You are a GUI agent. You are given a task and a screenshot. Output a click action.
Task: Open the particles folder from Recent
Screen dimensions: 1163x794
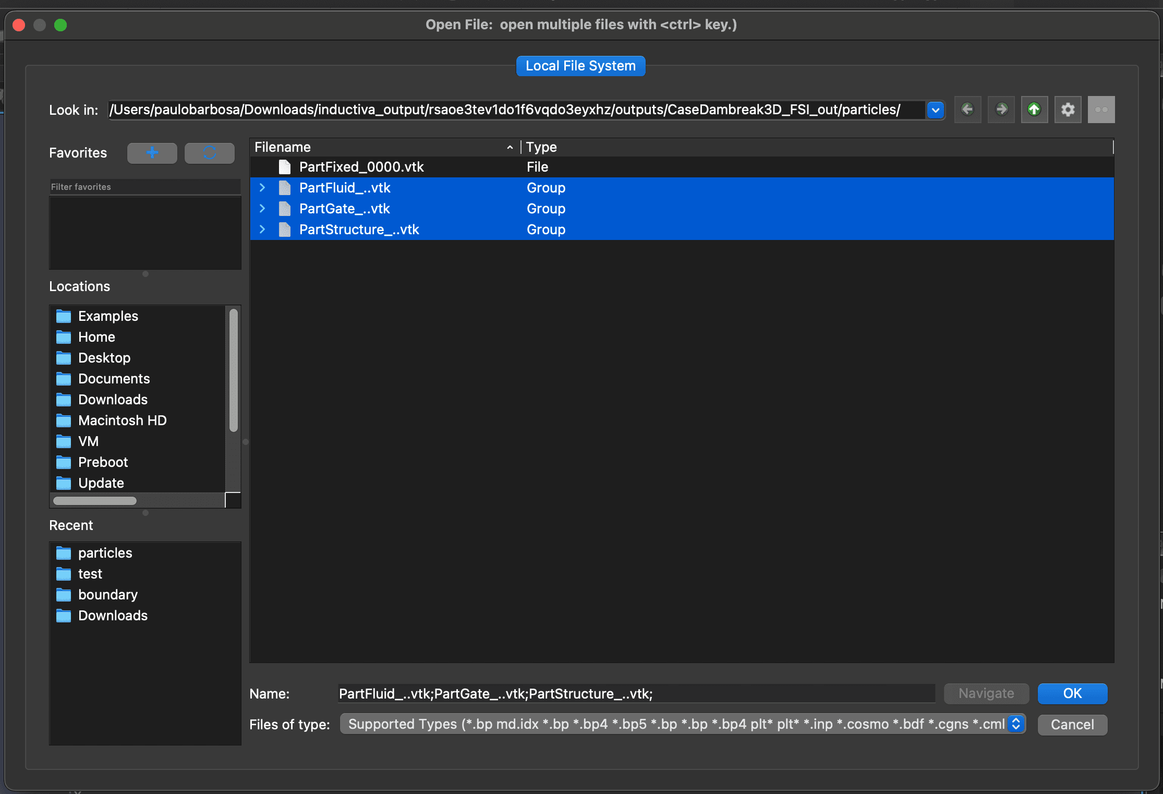[105, 552]
